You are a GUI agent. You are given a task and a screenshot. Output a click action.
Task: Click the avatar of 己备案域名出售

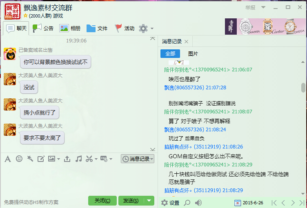coord(10,53)
